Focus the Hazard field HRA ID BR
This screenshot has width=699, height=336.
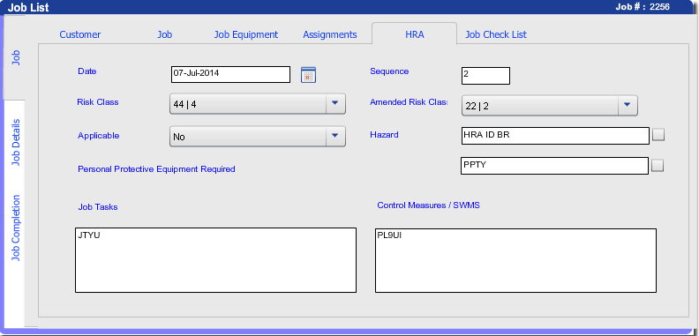coord(555,136)
